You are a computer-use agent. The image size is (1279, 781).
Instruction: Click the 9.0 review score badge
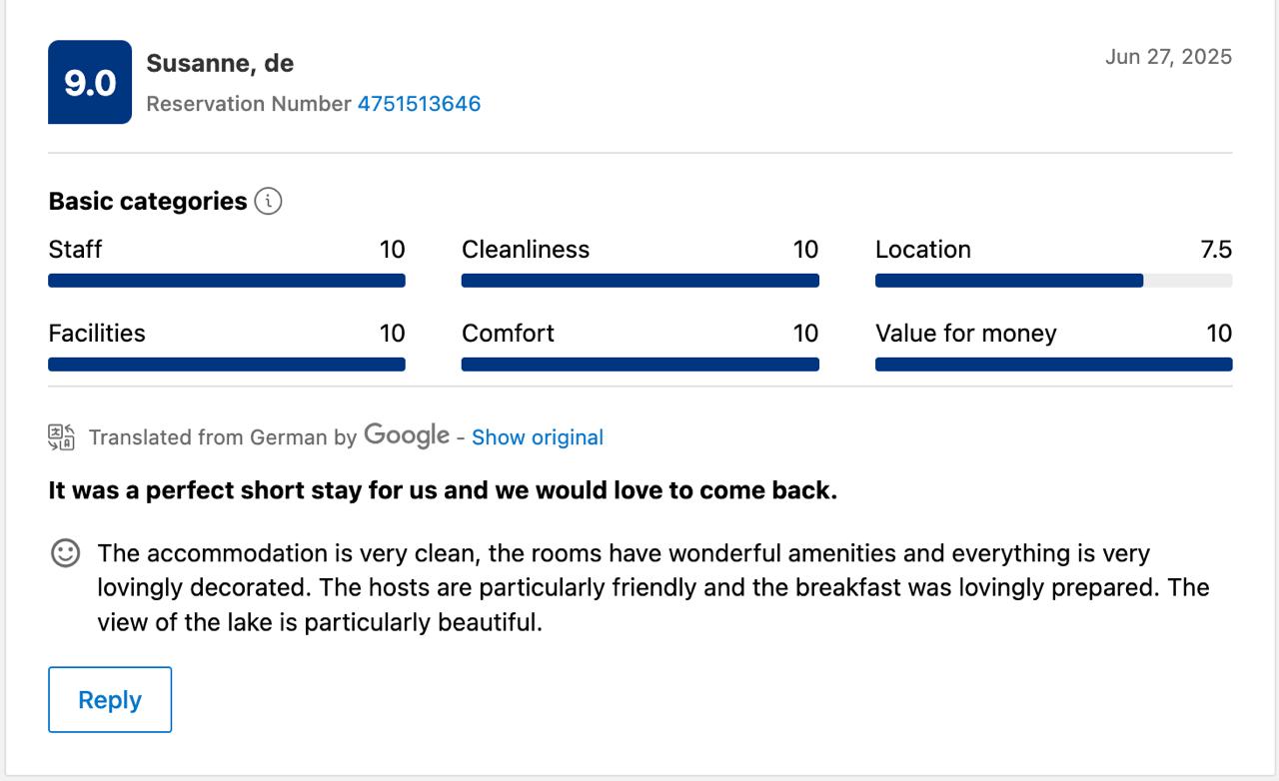point(90,82)
